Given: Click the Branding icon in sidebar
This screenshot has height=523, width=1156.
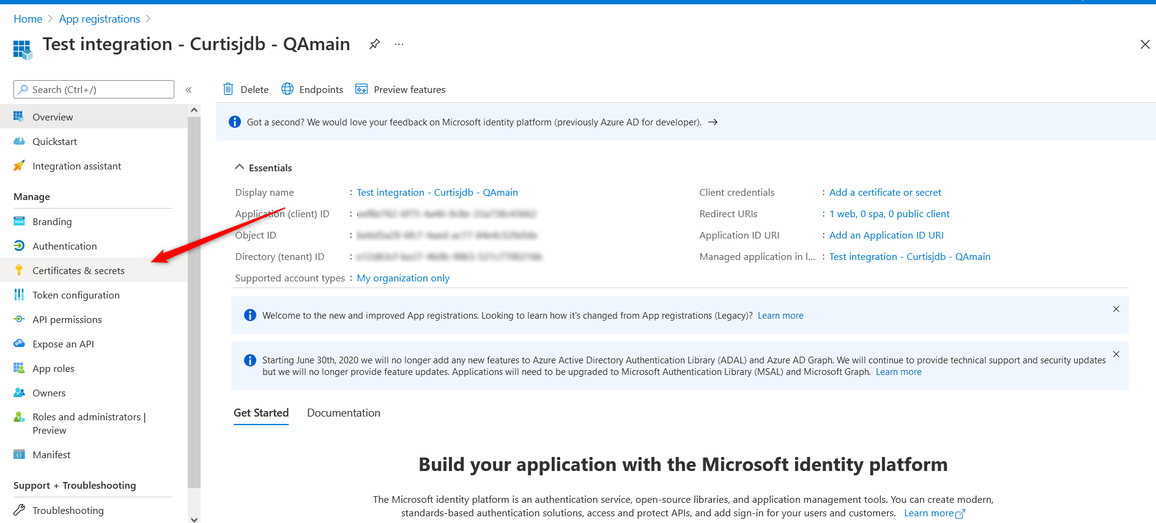Looking at the screenshot, I should (19, 221).
